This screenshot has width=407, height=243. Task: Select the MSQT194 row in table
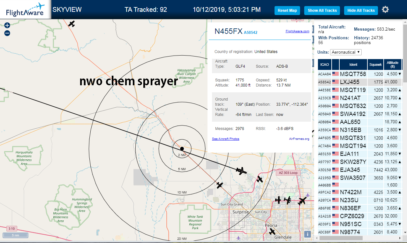(x=359, y=146)
